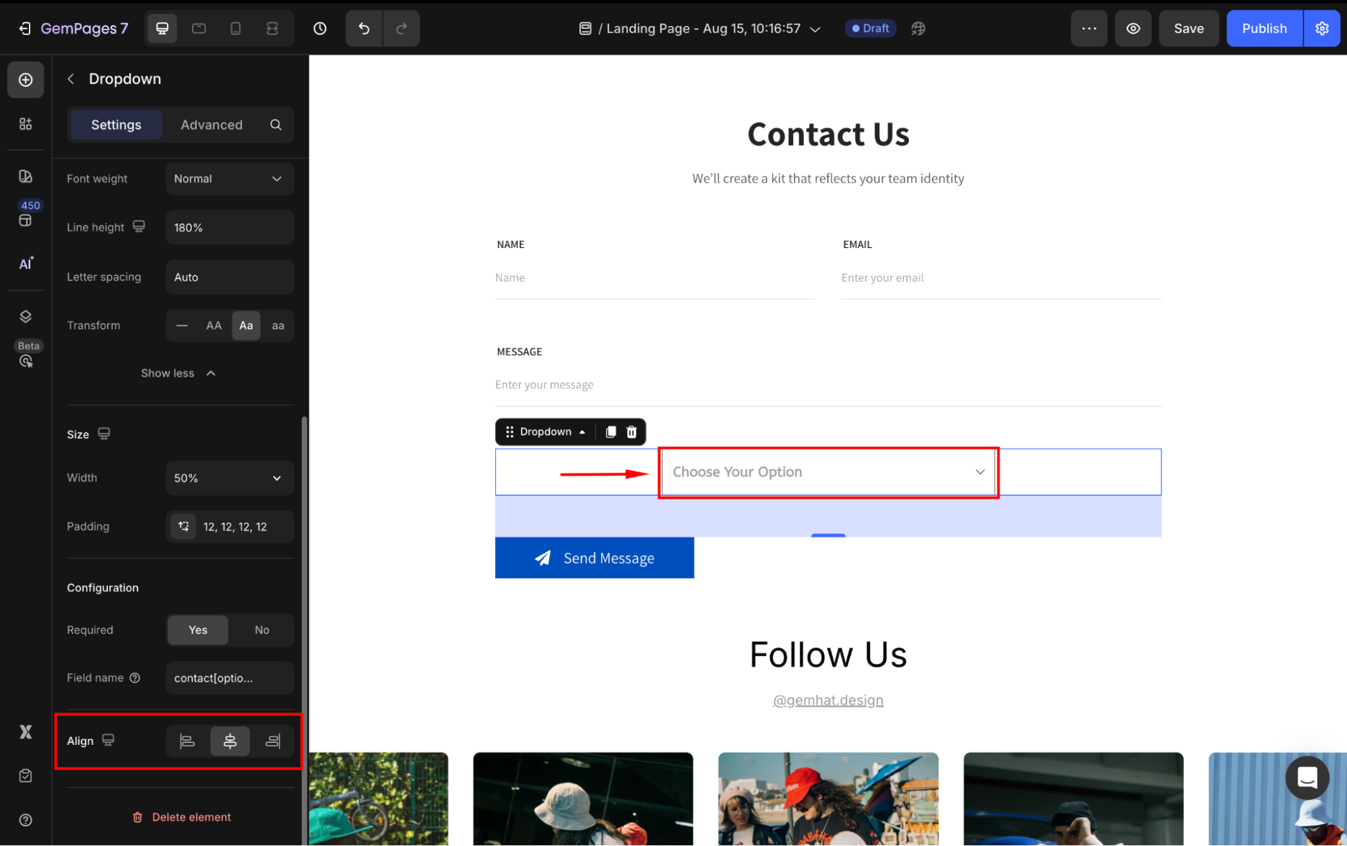Image resolution: width=1347 pixels, height=846 pixels.
Task: Expand the Width 50% dropdown
Action: point(229,478)
